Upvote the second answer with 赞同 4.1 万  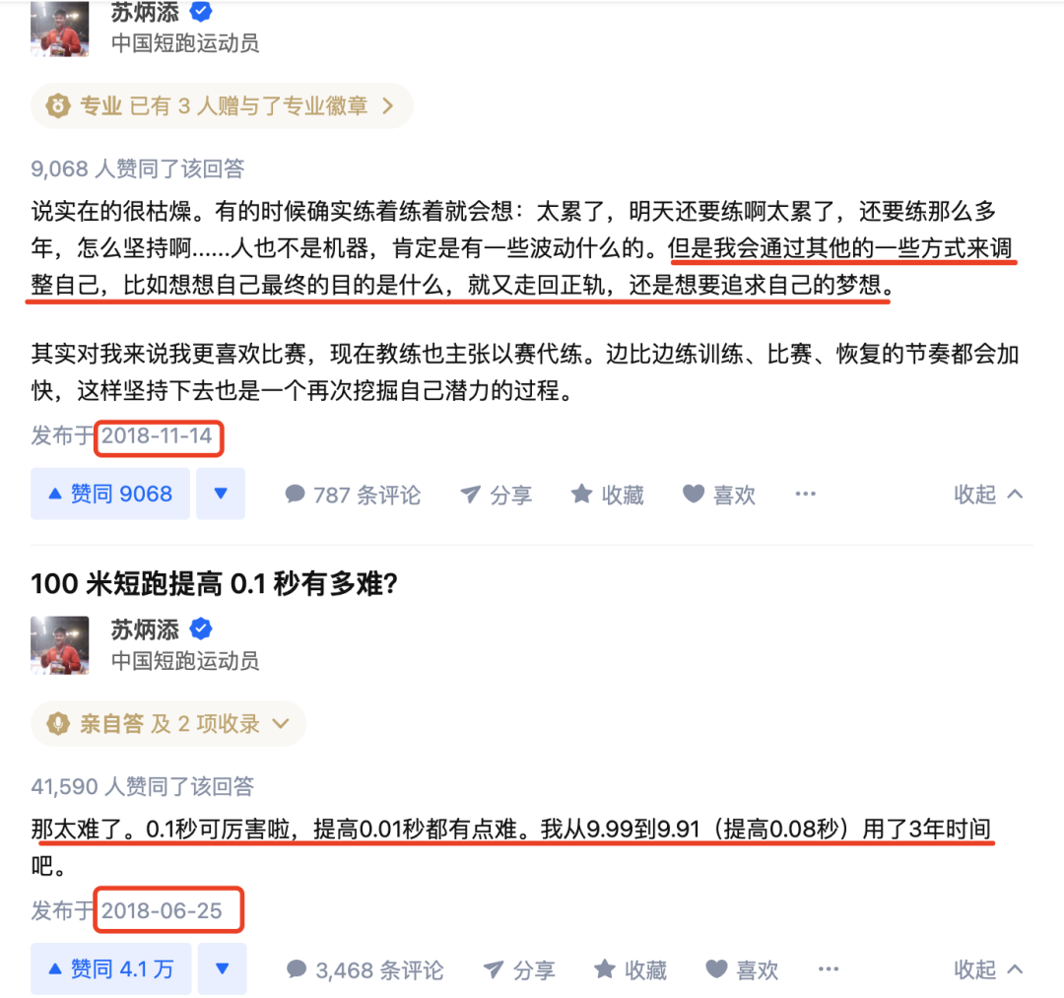[110, 968]
